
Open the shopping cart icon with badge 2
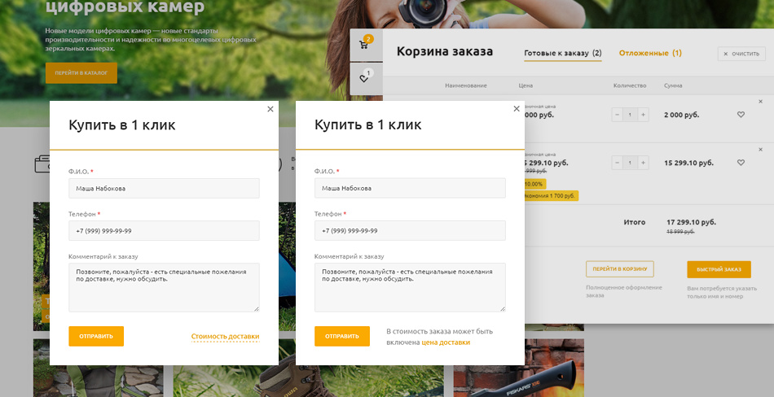[x=364, y=45]
